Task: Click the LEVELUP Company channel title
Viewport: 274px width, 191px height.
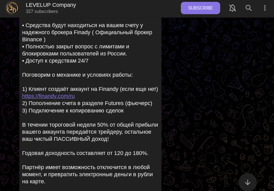Action: click(51, 5)
